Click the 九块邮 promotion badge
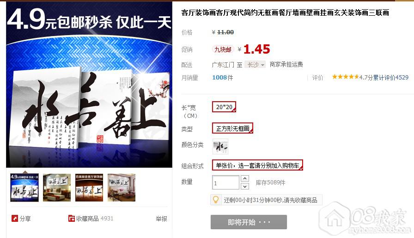 (223, 49)
